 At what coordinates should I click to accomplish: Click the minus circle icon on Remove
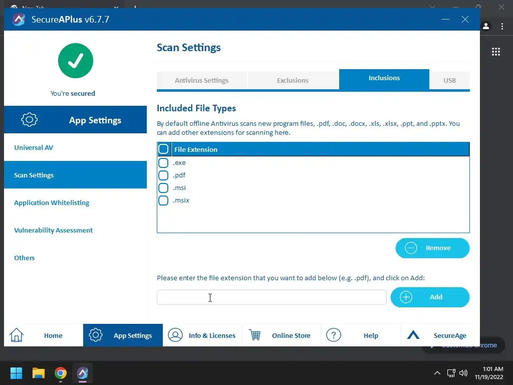[411, 248]
